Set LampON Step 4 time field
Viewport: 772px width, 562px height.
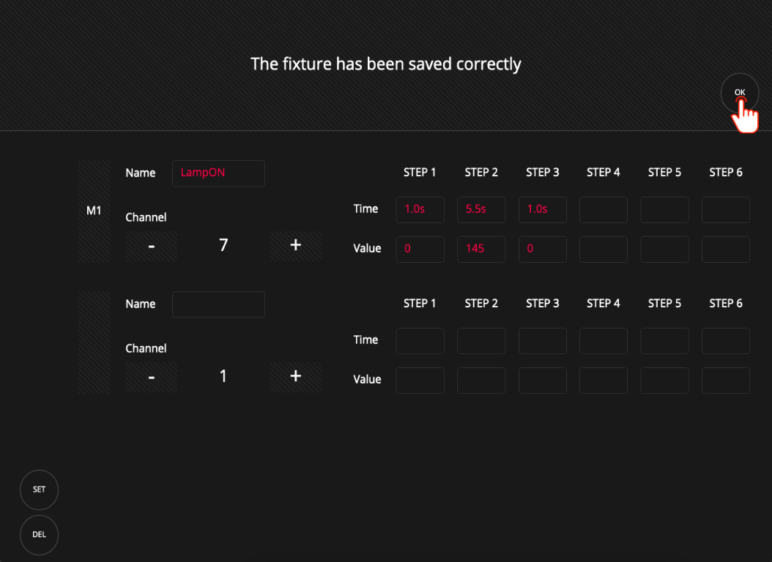coord(604,209)
